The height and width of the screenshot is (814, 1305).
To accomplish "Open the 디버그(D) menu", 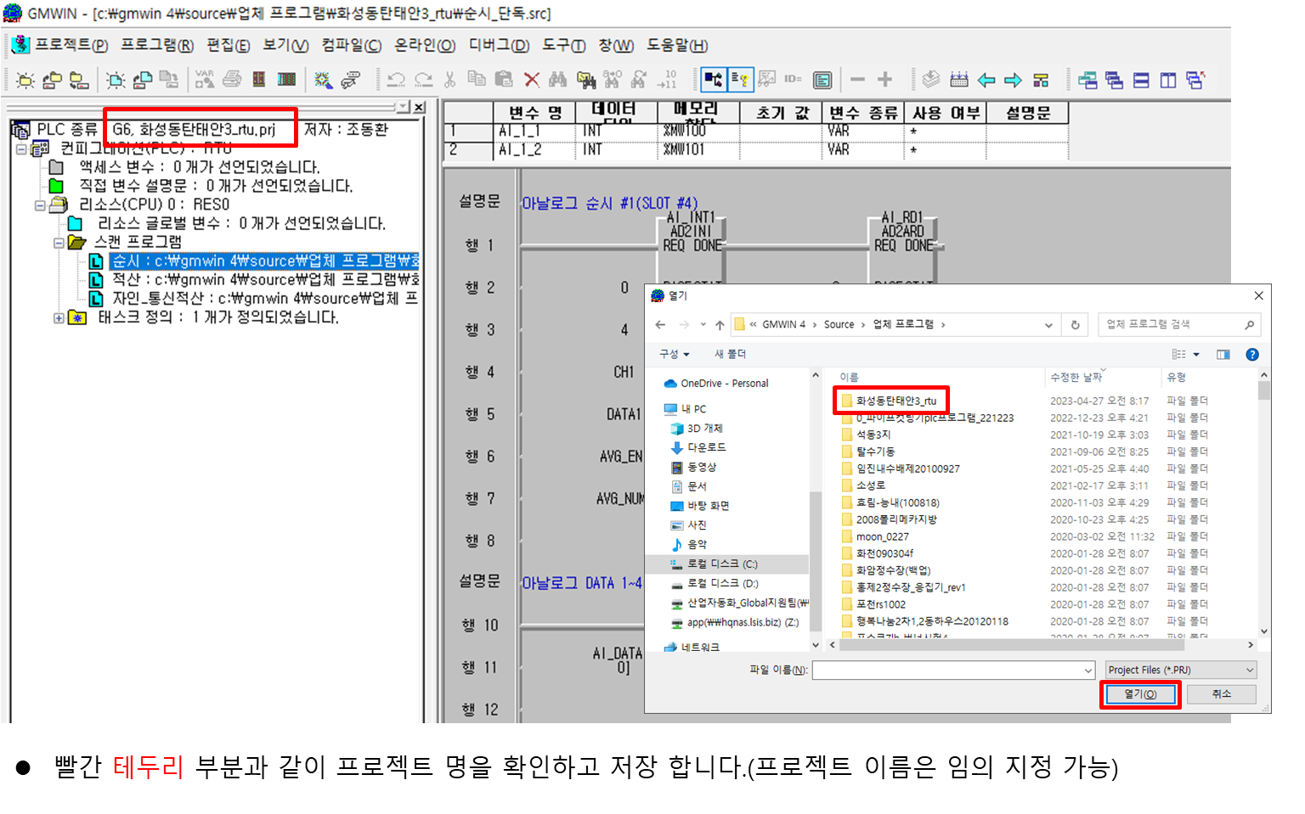I will (500, 45).
